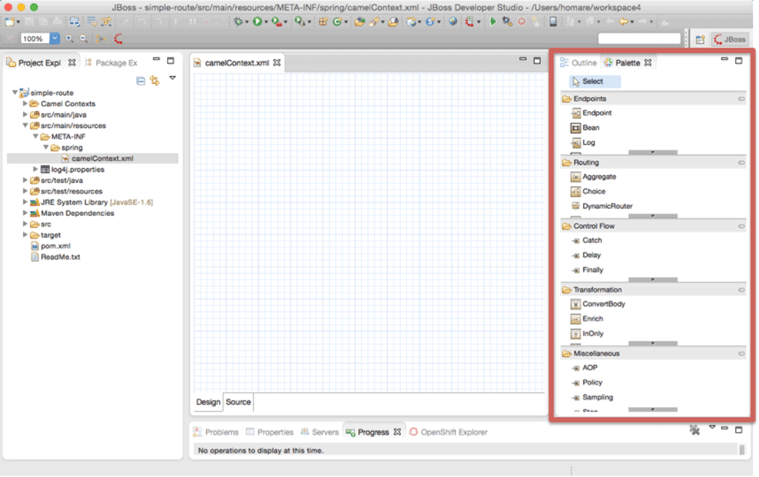Screen dimensions: 759x477
Task: Choose the Finally palette item
Action: [588, 270]
